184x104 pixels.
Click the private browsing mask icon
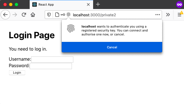[179, 4]
